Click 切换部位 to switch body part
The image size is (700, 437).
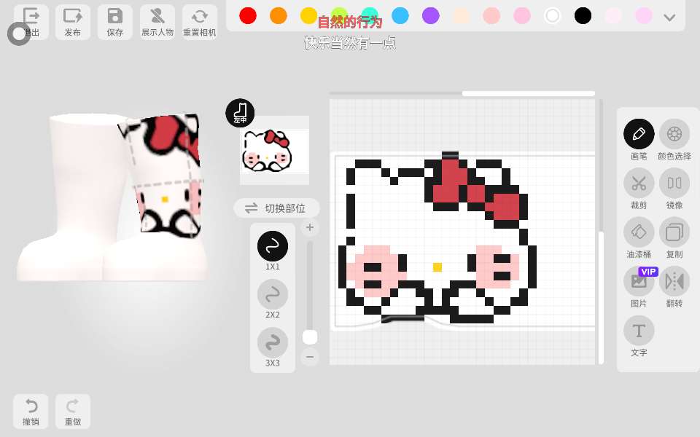[276, 208]
